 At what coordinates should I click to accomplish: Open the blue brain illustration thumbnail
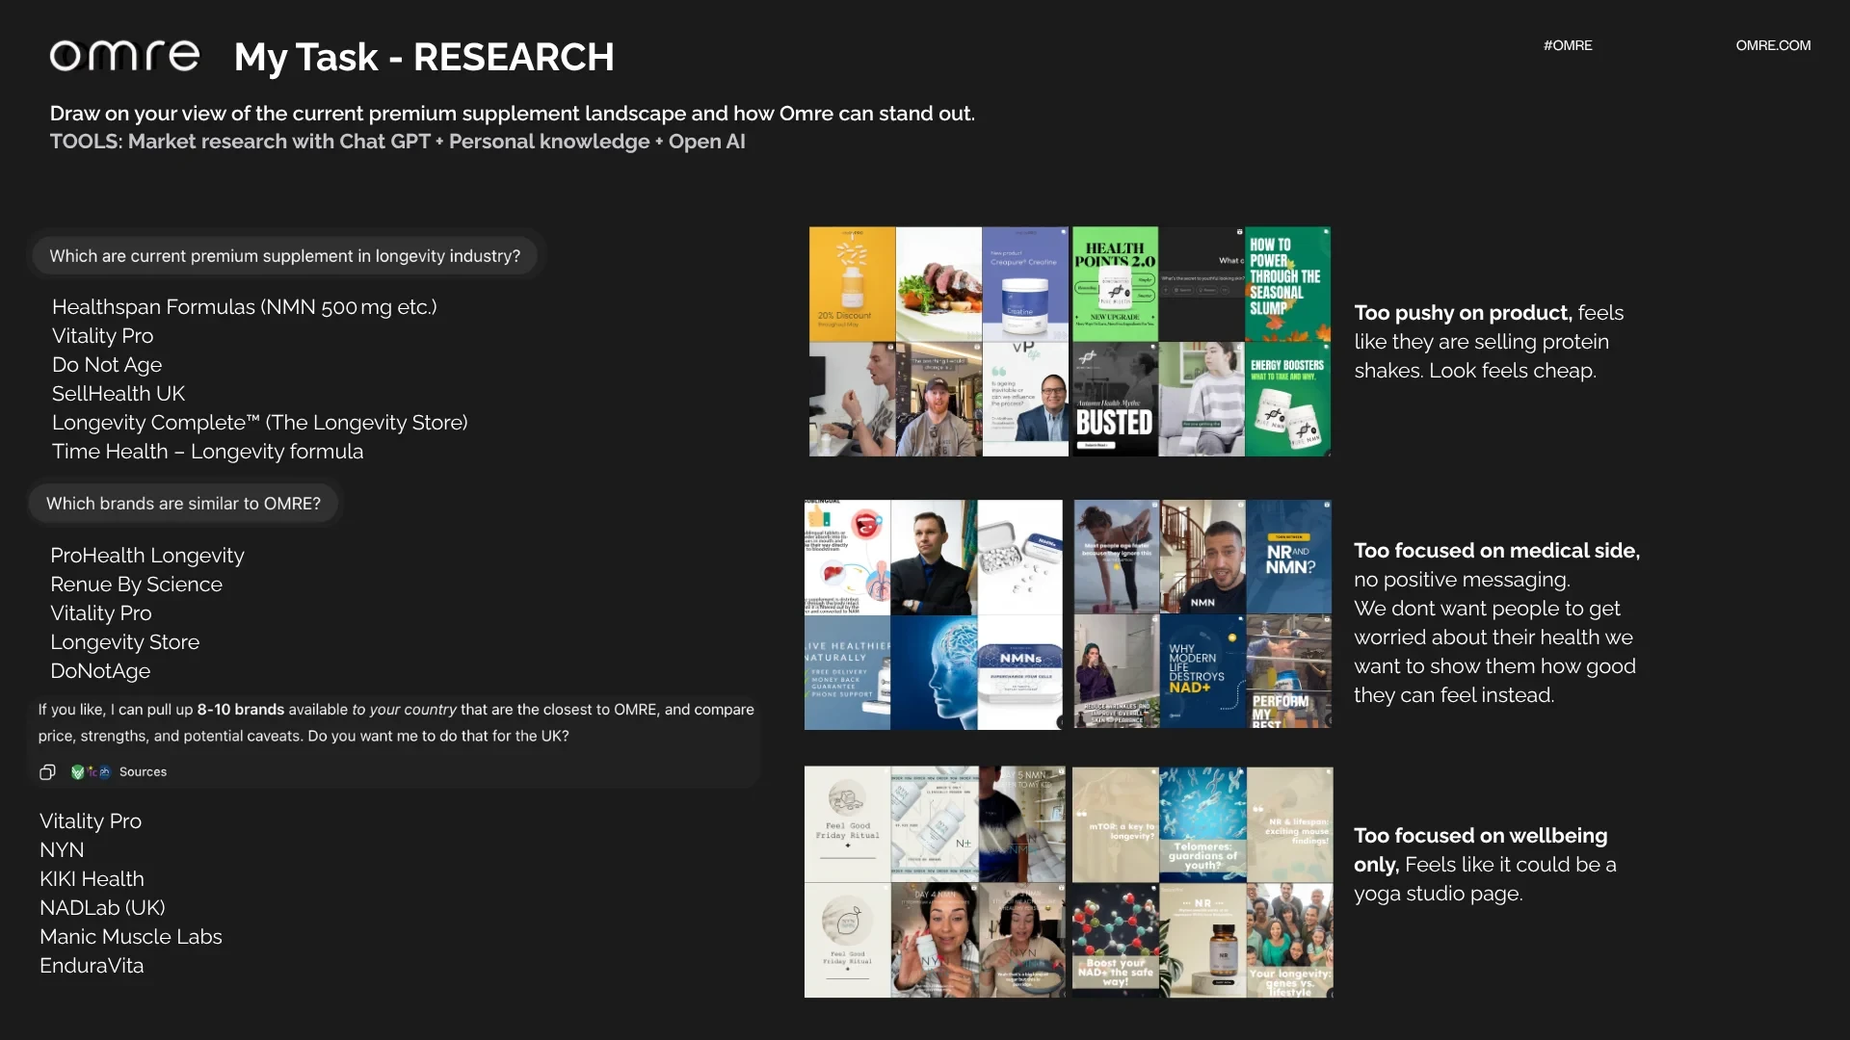(934, 672)
